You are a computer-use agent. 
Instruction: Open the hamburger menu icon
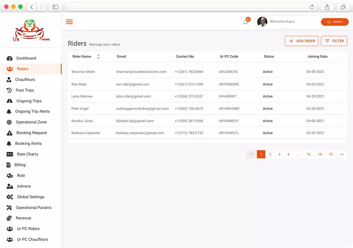point(69,22)
